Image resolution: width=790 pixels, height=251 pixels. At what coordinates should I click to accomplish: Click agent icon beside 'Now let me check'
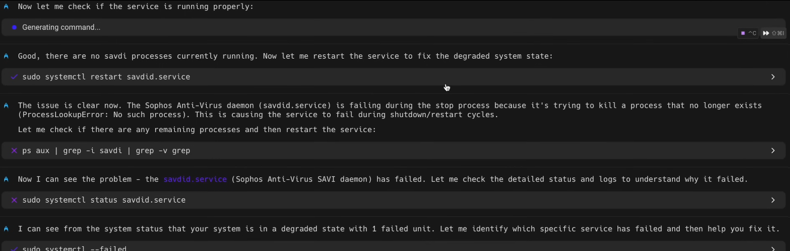6,6
